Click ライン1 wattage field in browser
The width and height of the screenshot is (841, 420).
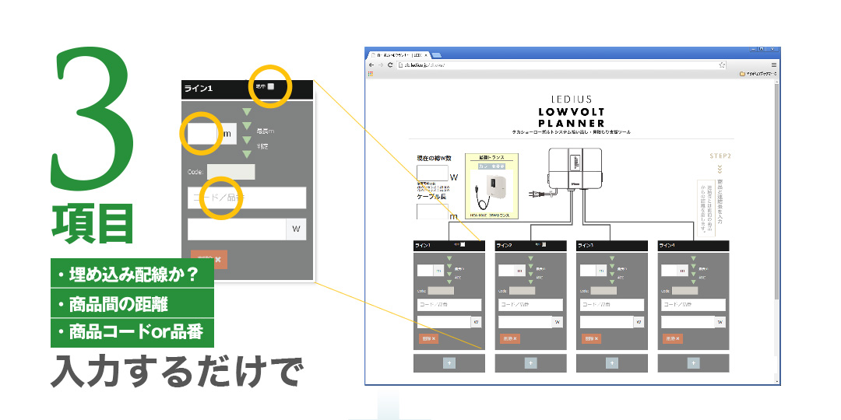444,322
